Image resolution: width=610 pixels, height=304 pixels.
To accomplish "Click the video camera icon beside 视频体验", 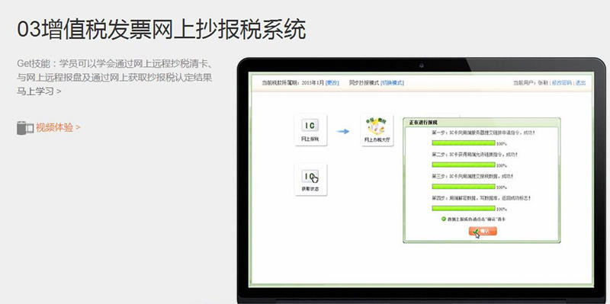I will (25, 128).
